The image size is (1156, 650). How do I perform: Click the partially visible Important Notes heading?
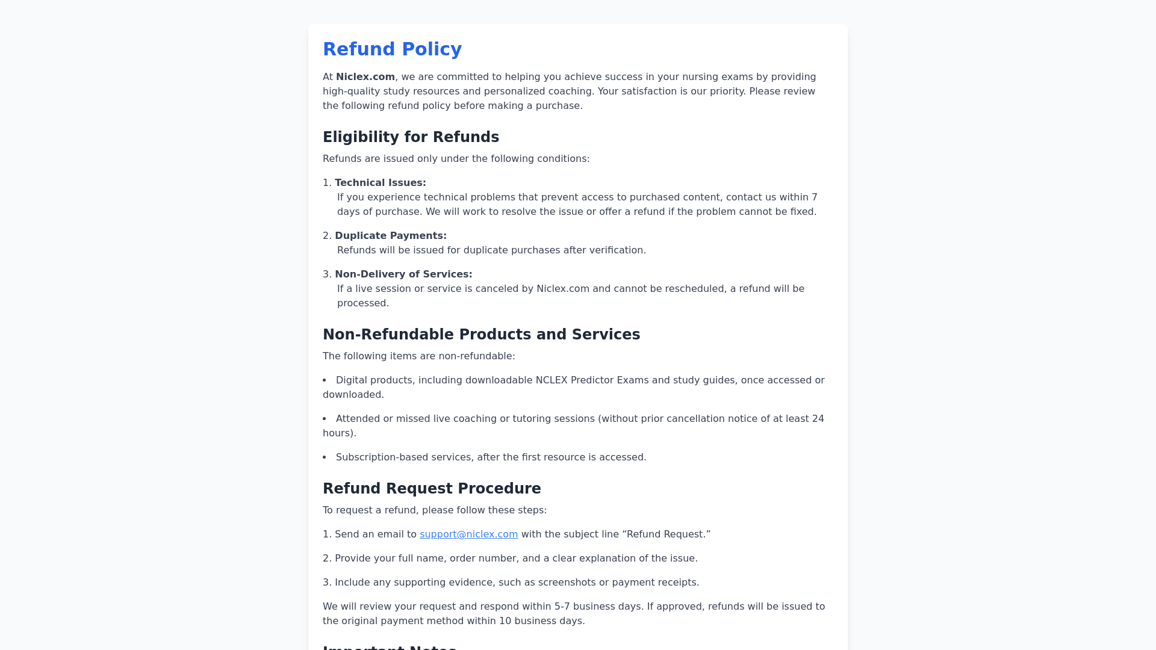pyautogui.click(x=390, y=646)
